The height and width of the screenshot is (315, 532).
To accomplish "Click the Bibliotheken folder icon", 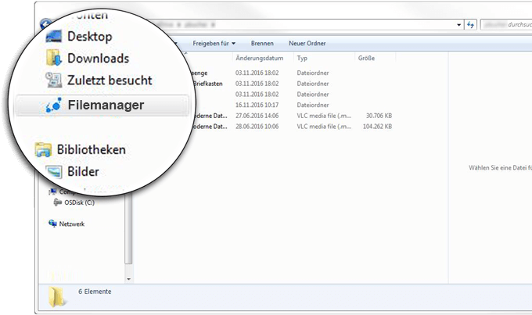I will pos(43,150).
